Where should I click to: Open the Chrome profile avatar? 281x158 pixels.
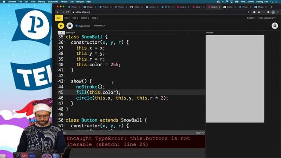273,12
